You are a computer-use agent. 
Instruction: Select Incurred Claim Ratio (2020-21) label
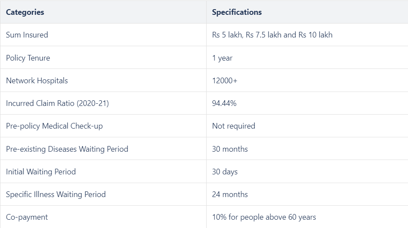[x=57, y=103]
